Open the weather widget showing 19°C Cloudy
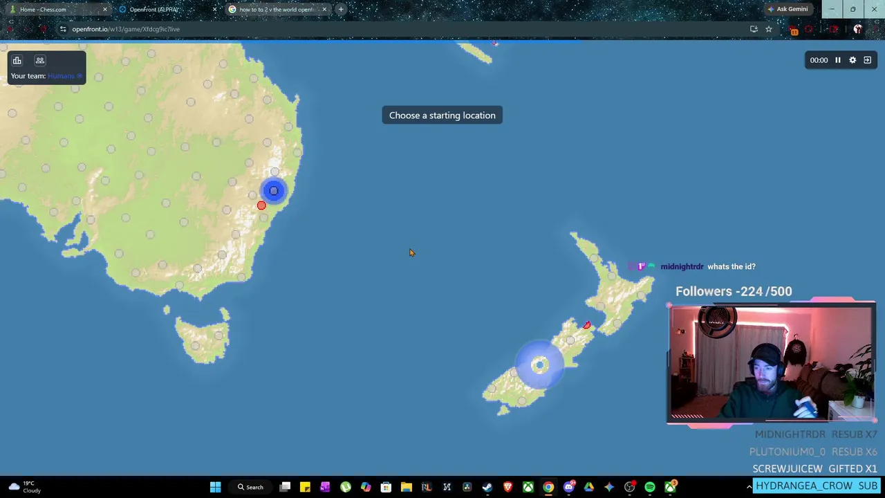Screen dimensions: 885x498 25,487
